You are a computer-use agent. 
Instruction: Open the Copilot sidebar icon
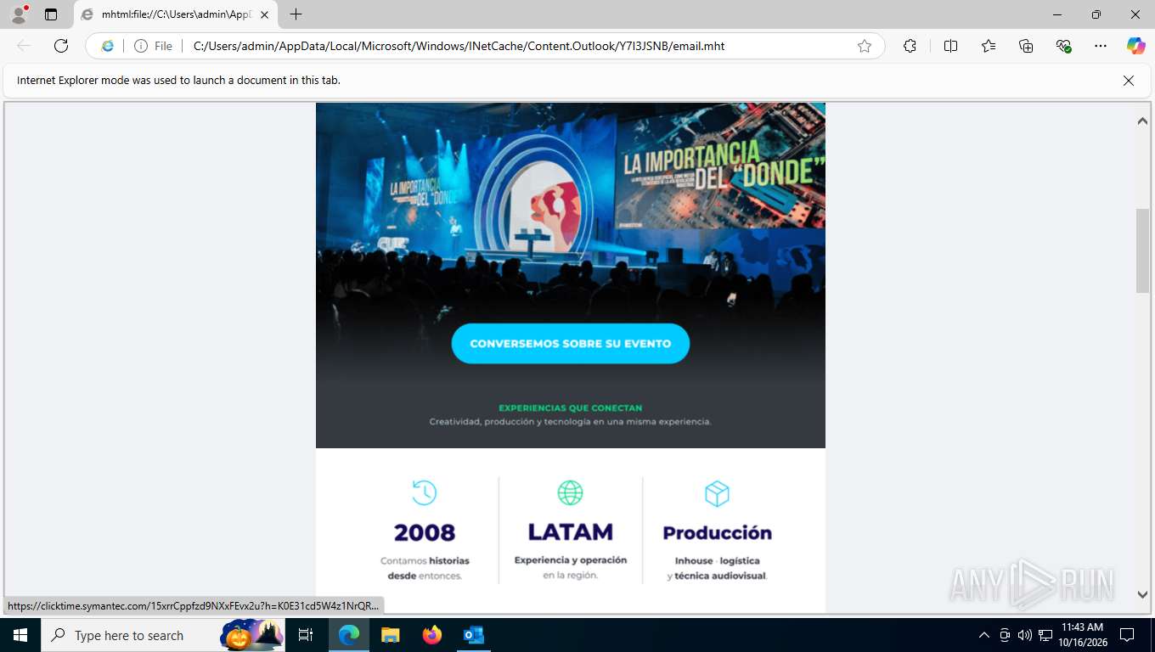coord(1135,46)
